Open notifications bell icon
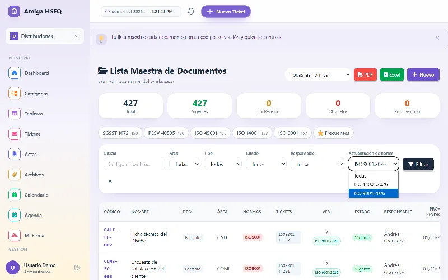This screenshot has height=280, width=448. tap(191, 11)
